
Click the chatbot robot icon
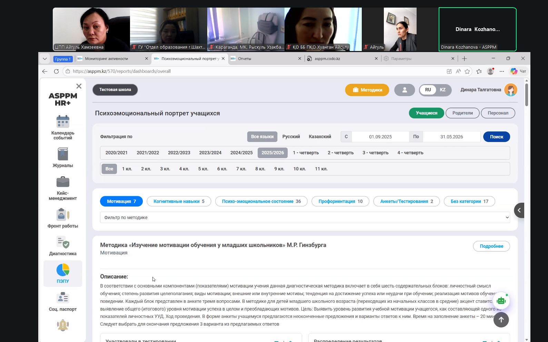(501, 301)
